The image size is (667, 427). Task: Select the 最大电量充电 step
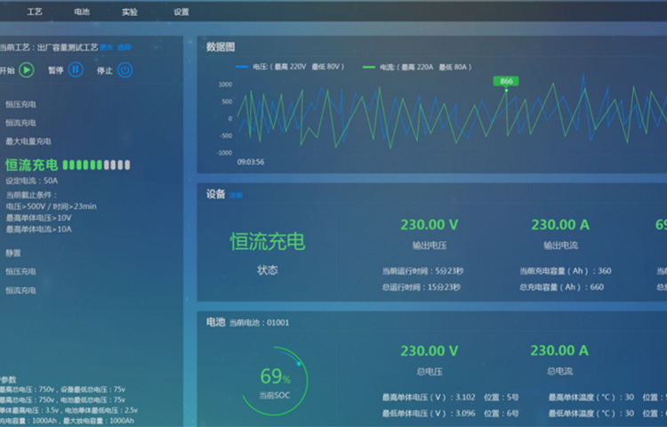pyautogui.click(x=28, y=141)
